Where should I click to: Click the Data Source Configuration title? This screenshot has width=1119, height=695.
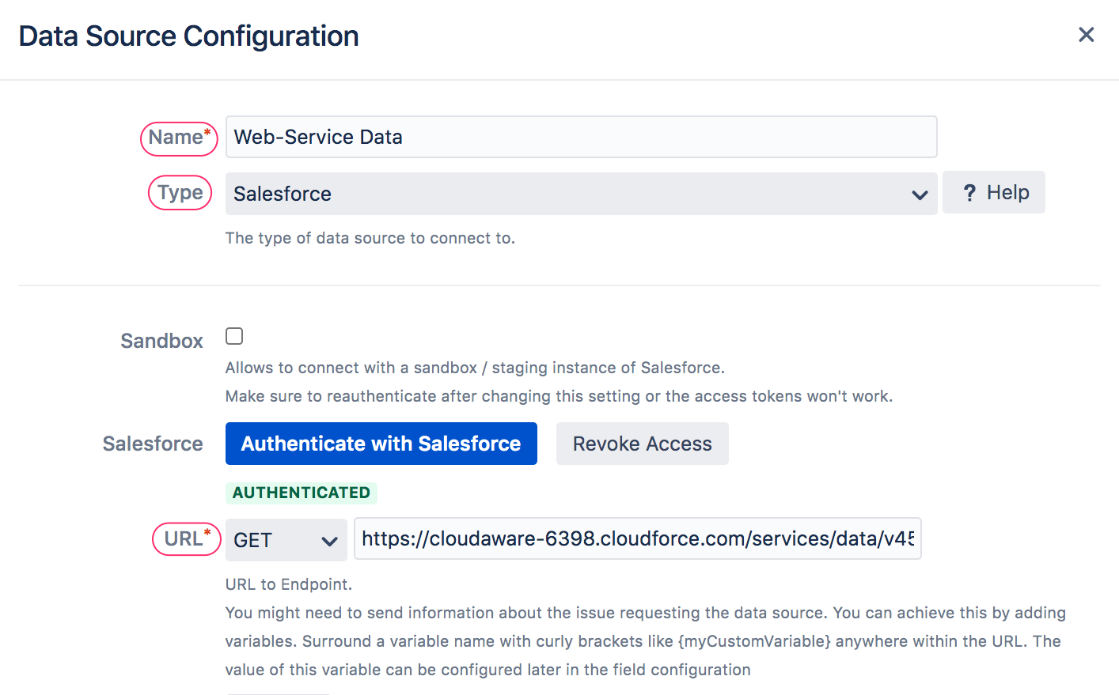tap(188, 36)
